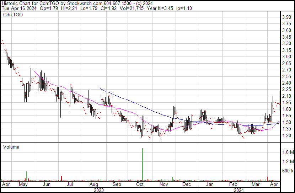Click the Volume panel label
Screen dimensions: 295x193
(11, 147)
